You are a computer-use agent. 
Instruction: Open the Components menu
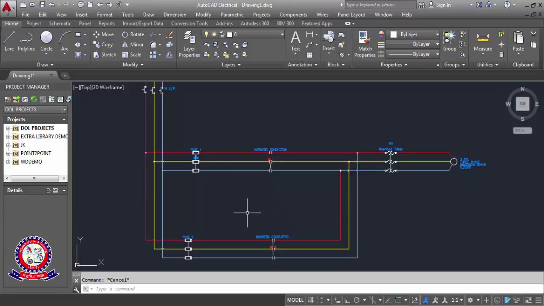point(293,14)
